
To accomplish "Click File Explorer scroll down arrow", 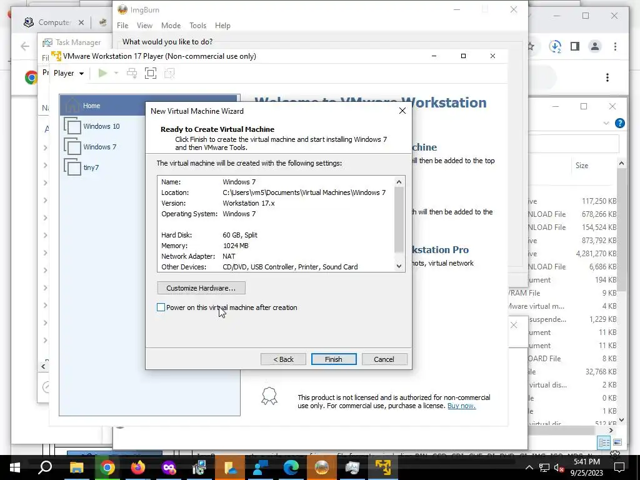I will pos(621,419).
